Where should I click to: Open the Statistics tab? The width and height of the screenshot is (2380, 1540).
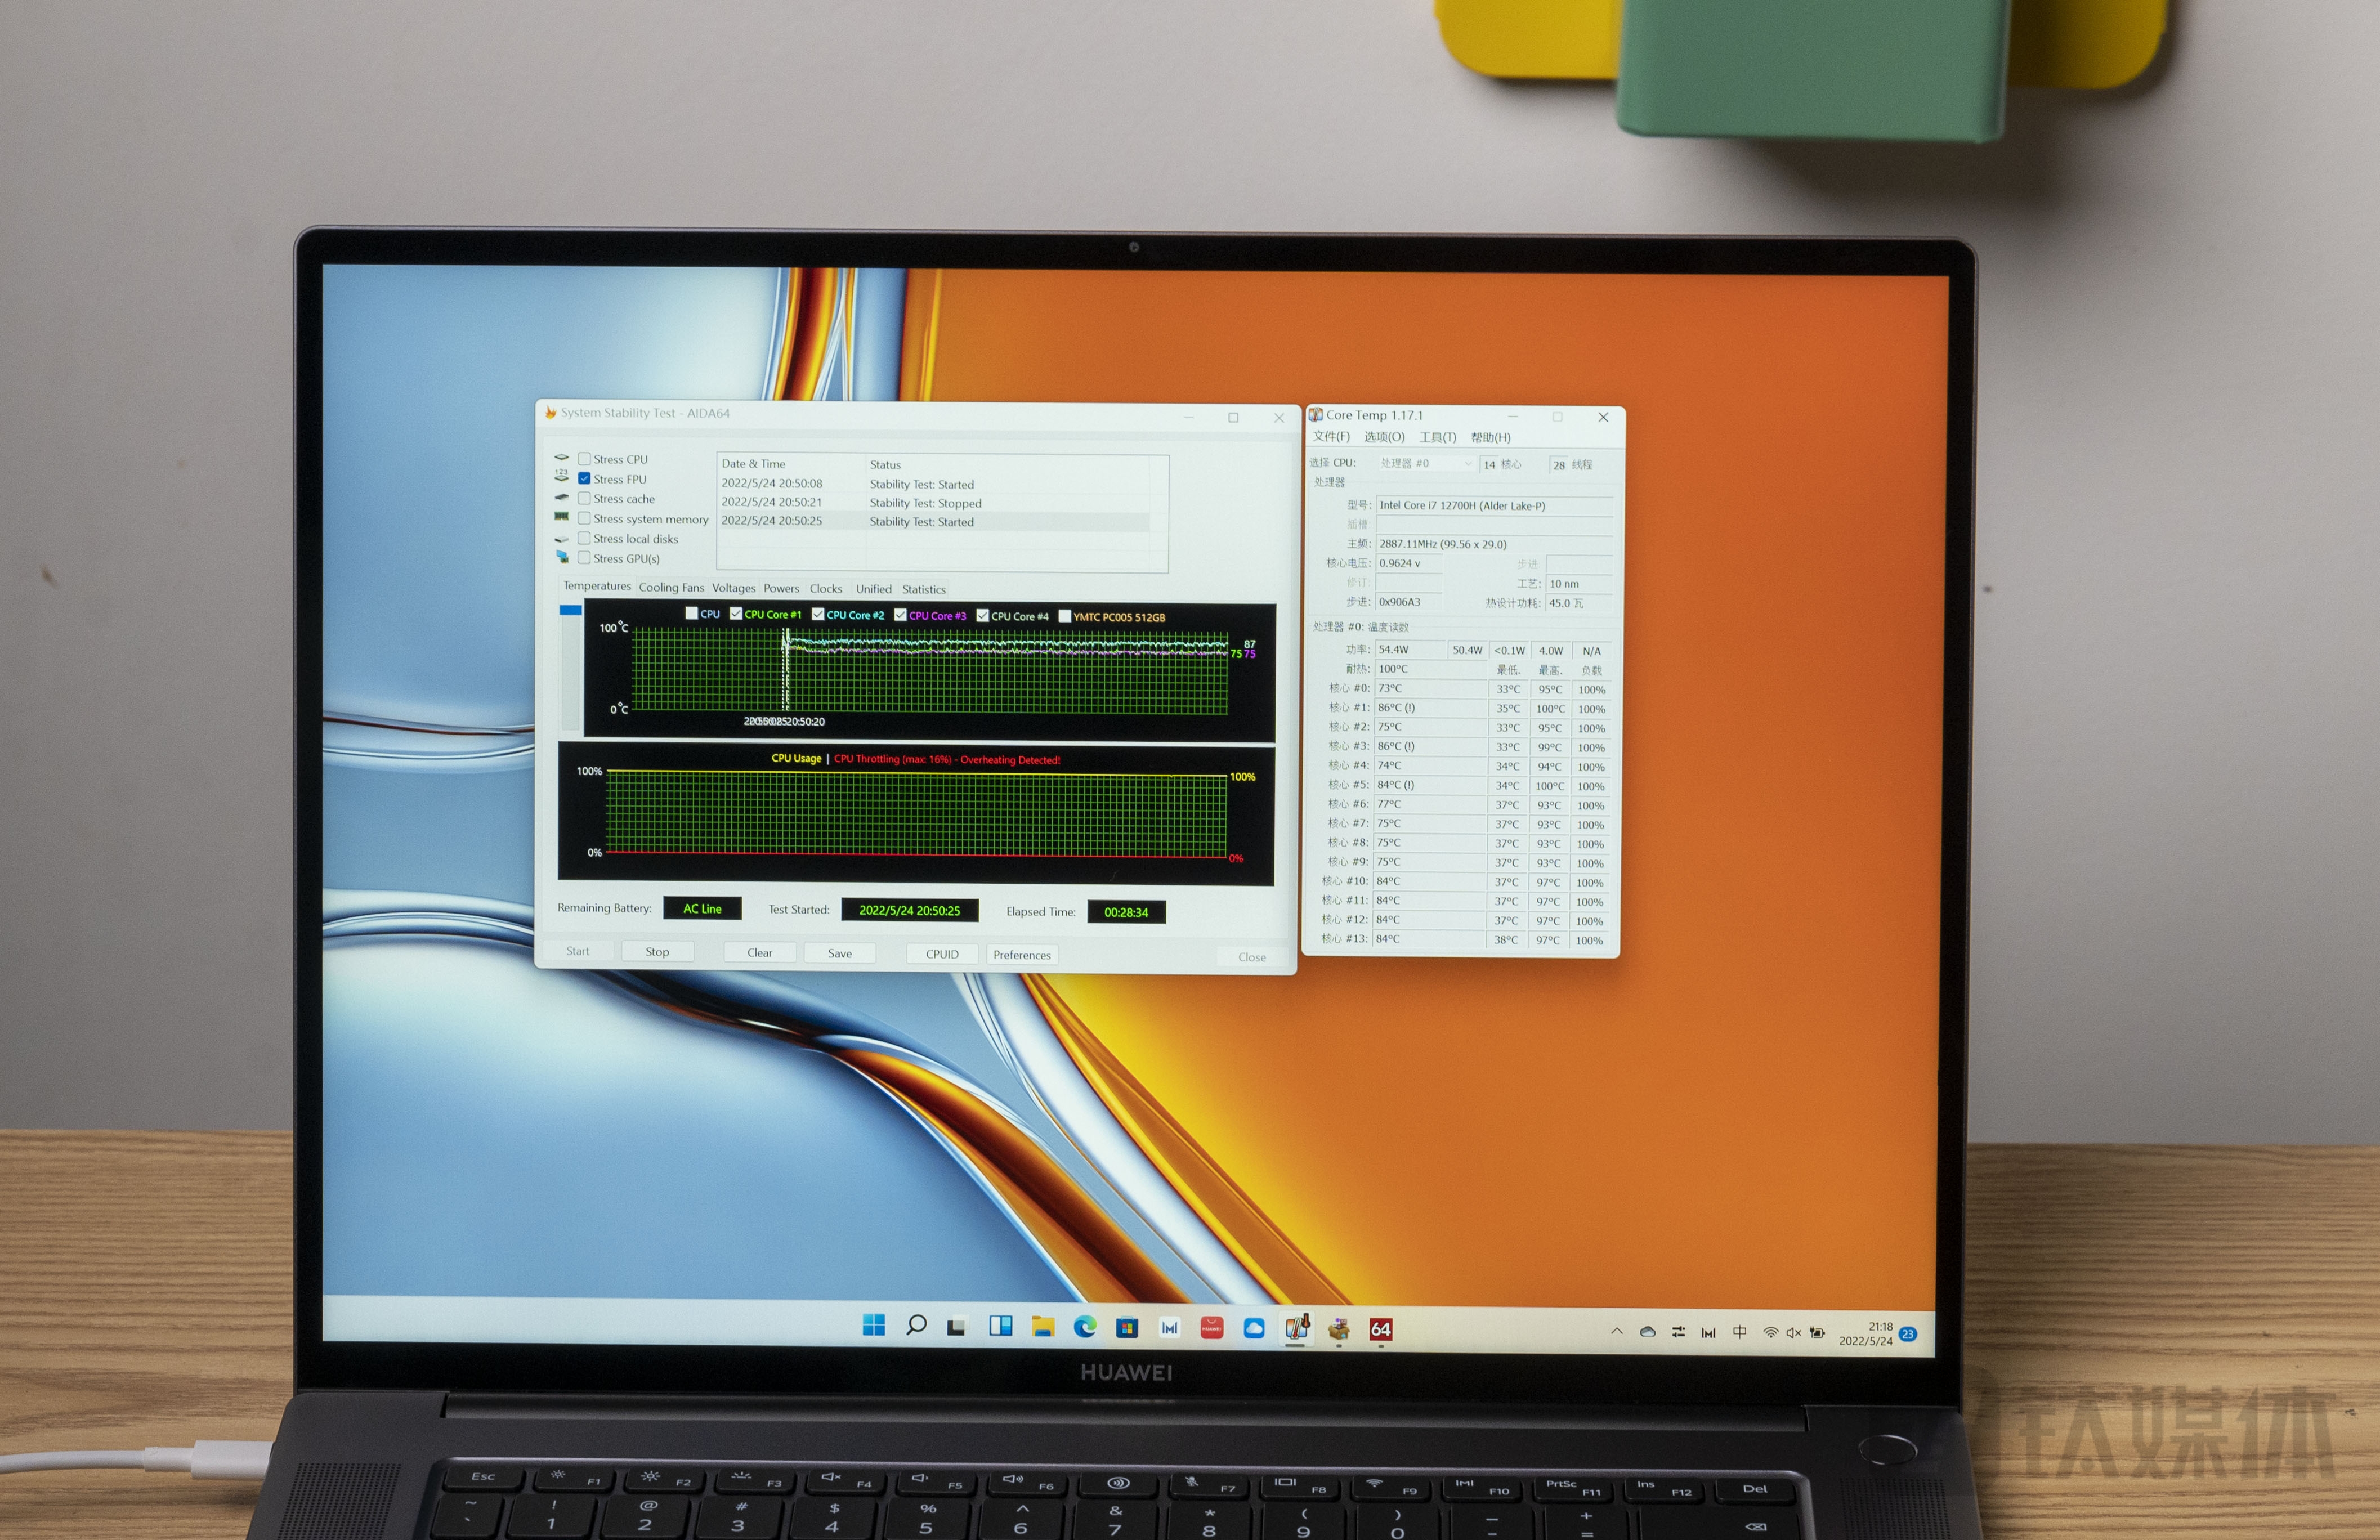tap(923, 590)
